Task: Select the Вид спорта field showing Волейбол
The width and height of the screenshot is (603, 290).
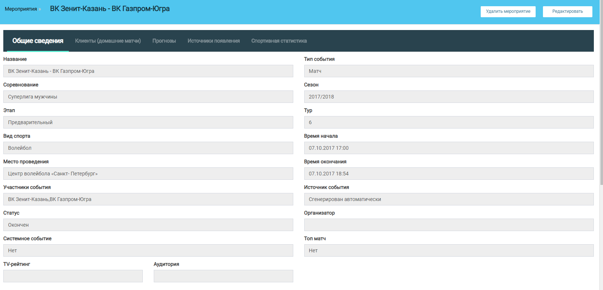Action: 148,148
